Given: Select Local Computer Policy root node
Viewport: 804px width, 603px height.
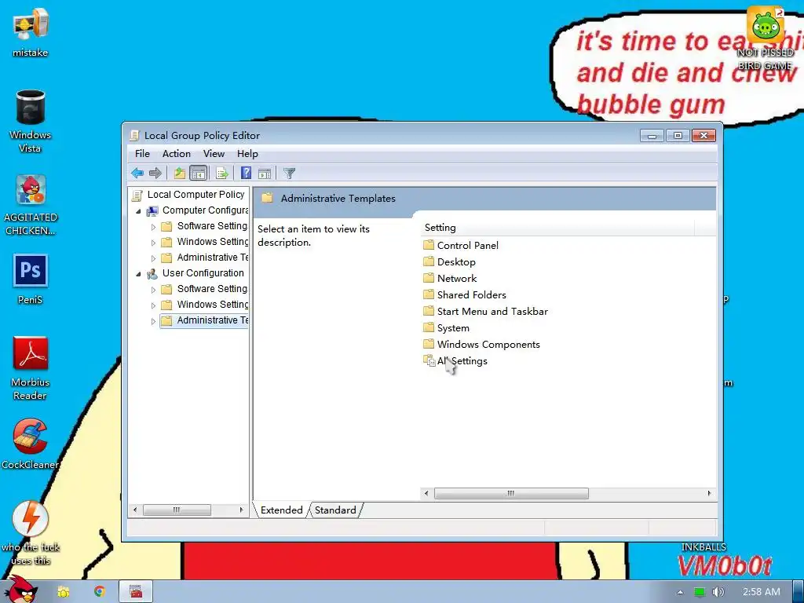Looking at the screenshot, I should (188, 195).
